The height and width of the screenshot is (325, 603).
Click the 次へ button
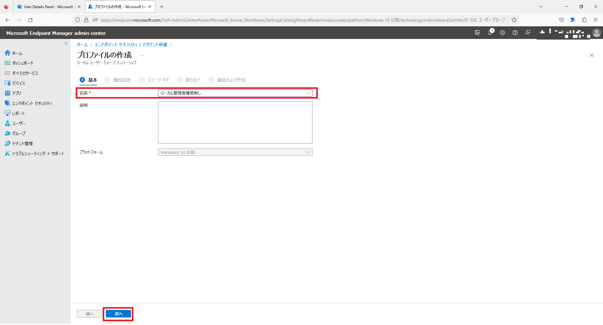tap(118, 314)
